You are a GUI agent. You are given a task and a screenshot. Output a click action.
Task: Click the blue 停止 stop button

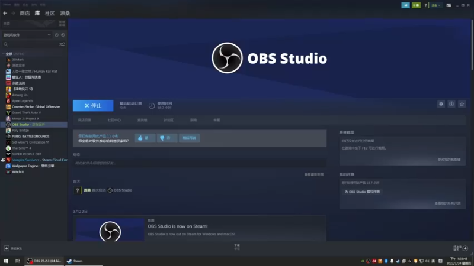tap(93, 106)
